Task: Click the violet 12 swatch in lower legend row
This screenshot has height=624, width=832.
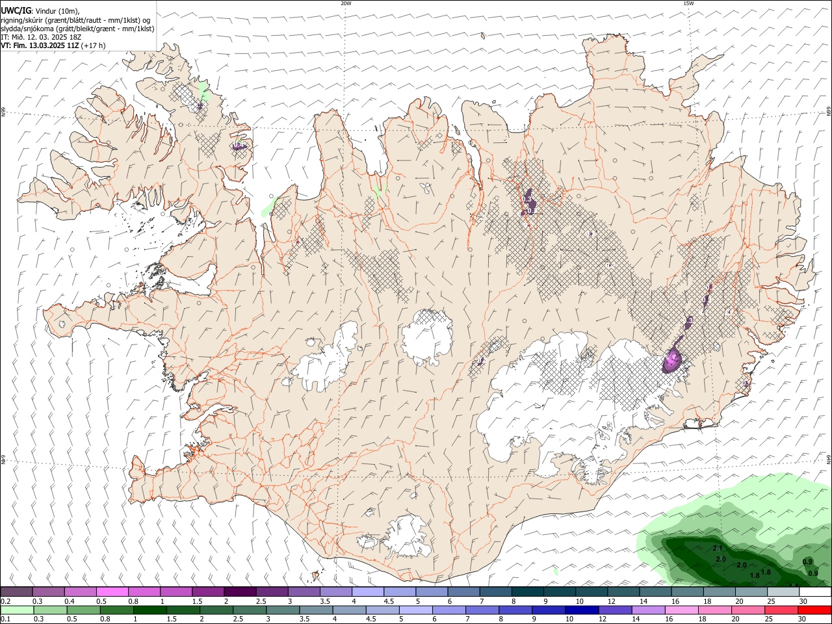Action: (614, 610)
